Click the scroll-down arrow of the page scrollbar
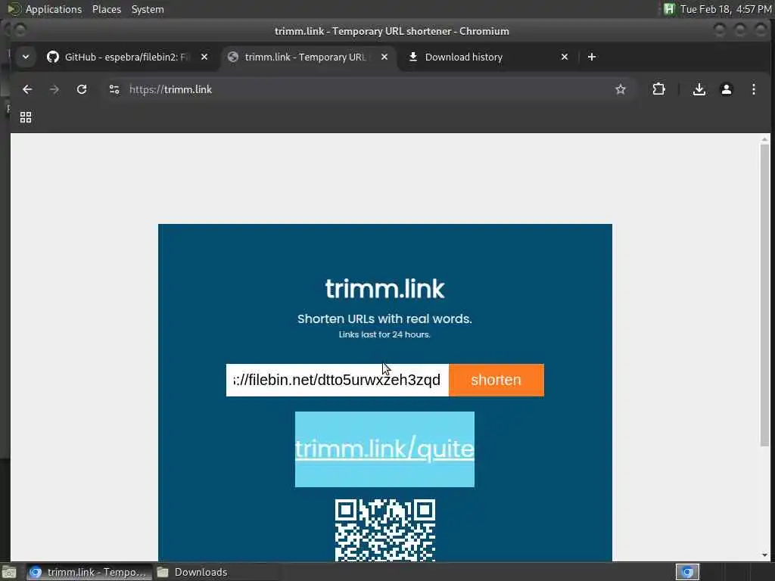Screen dimensions: 775x581 point(764,555)
